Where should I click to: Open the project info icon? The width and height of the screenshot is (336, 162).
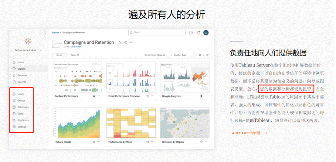point(126,42)
